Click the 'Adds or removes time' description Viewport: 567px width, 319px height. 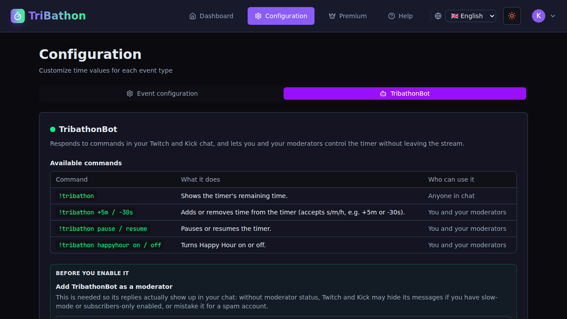pos(293,212)
